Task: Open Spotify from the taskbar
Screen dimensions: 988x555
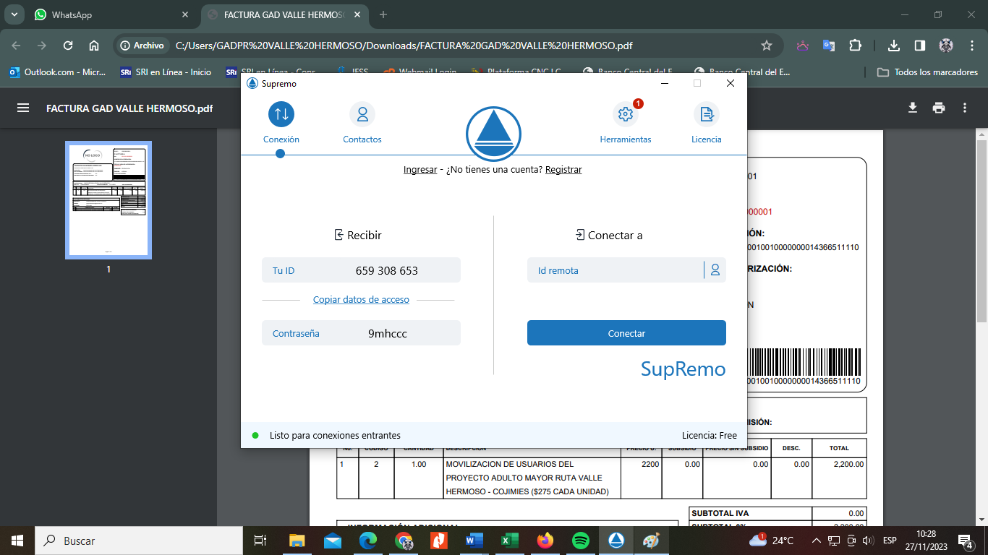Action: click(580, 541)
